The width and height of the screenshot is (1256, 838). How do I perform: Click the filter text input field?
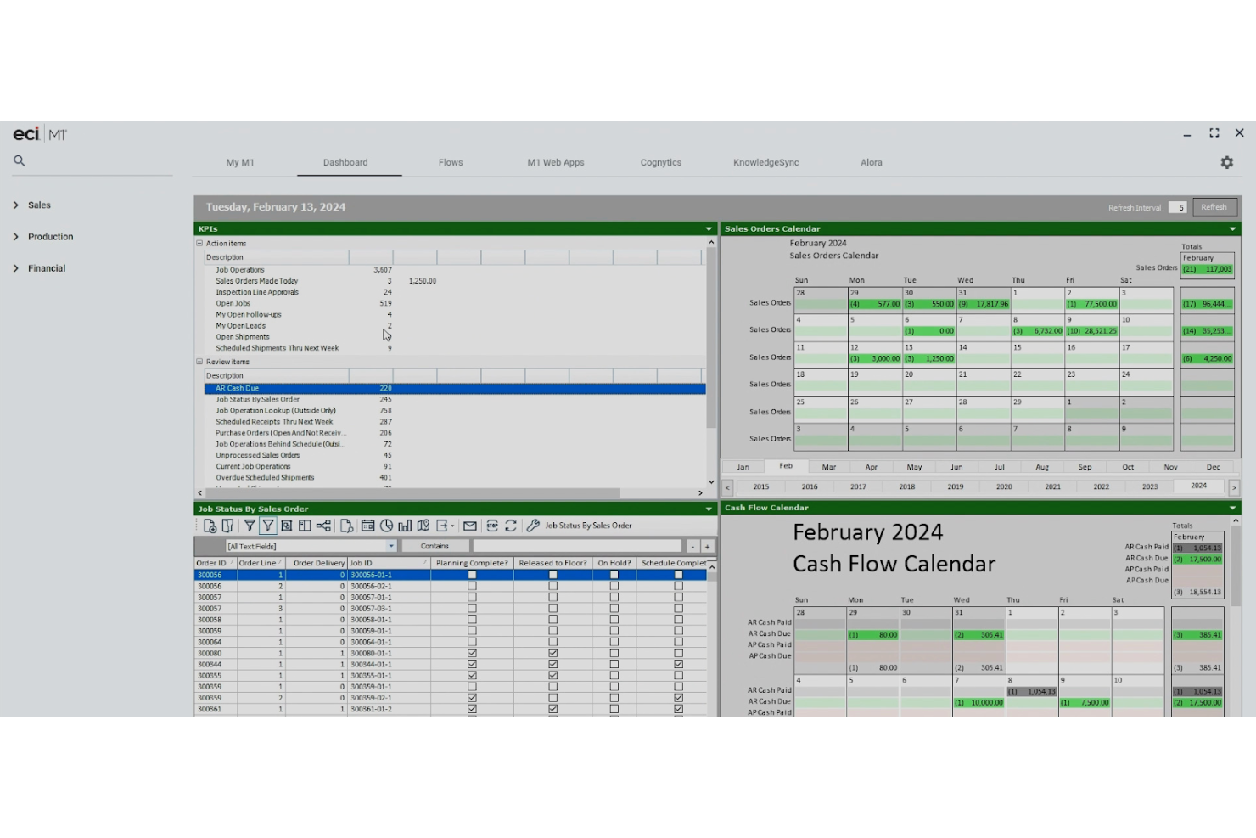point(577,547)
